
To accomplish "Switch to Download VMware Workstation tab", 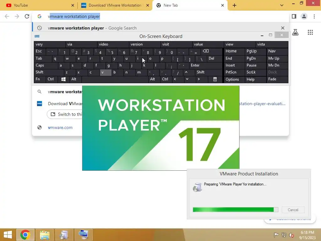I will coord(115,5).
